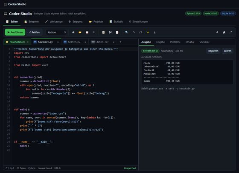239x173 pixels.
Task: Click the PY icon on helfer.py tab
Action: [x=65, y=42]
